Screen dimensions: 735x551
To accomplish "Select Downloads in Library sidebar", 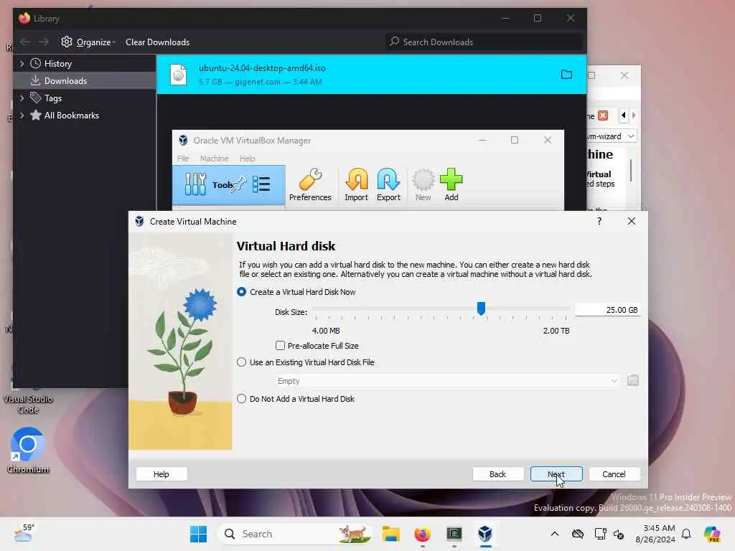I will pyautogui.click(x=85, y=80).
